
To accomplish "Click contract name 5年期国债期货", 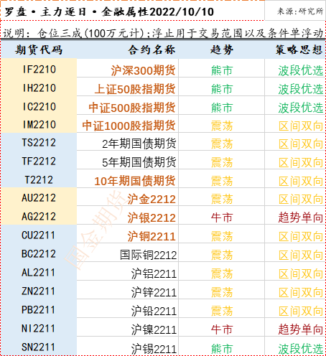I will point(139,162).
